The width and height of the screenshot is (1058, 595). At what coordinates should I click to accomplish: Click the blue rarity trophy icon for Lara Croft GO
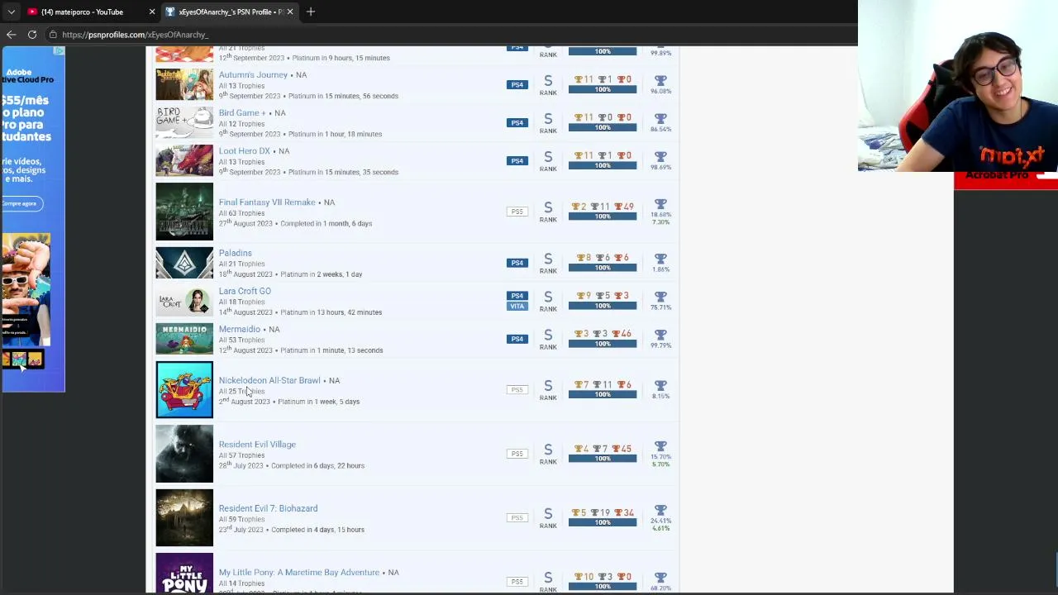point(660,297)
